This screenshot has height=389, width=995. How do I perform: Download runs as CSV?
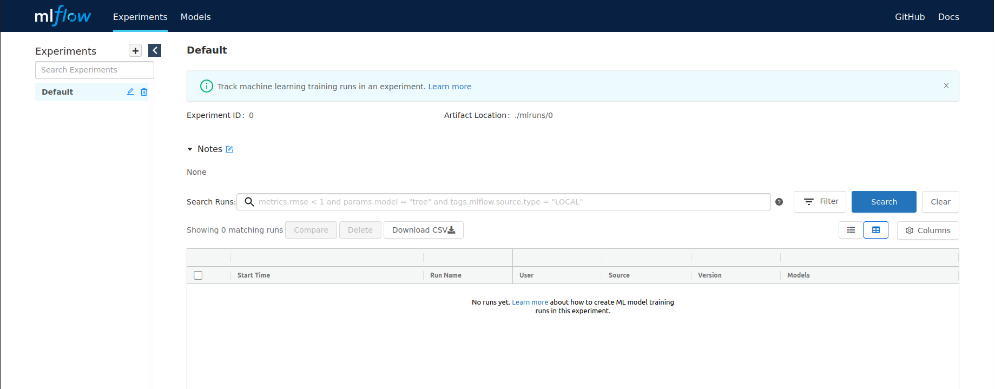click(424, 230)
